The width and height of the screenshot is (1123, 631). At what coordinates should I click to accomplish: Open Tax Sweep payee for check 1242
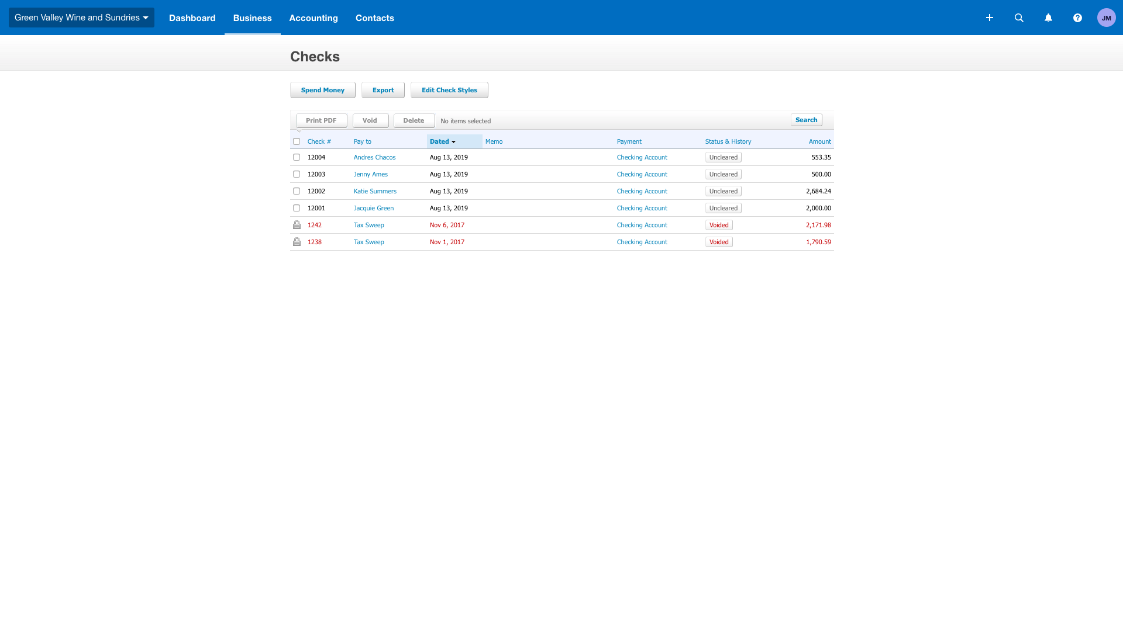tap(369, 225)
